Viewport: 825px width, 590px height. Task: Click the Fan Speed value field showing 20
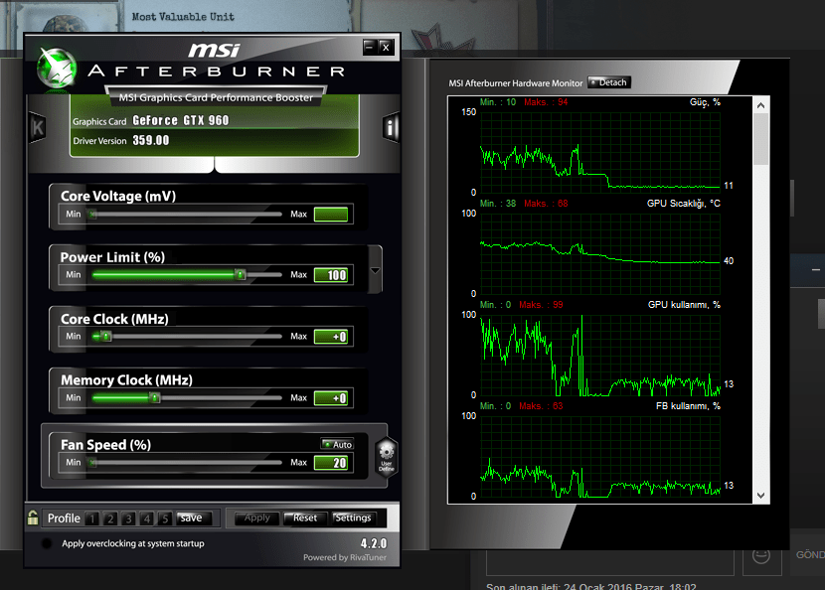tap(331, 463)
